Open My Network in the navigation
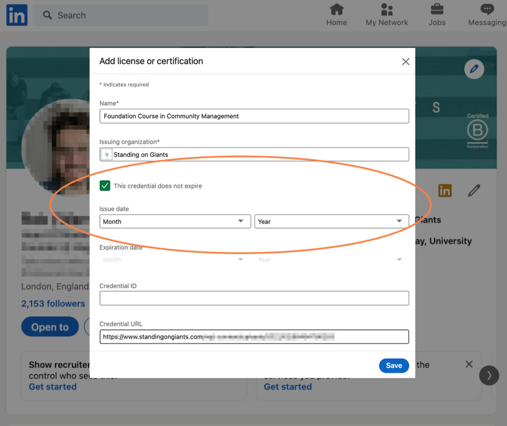The width and height of the screenshot is (507, 426). pos(386,15)
